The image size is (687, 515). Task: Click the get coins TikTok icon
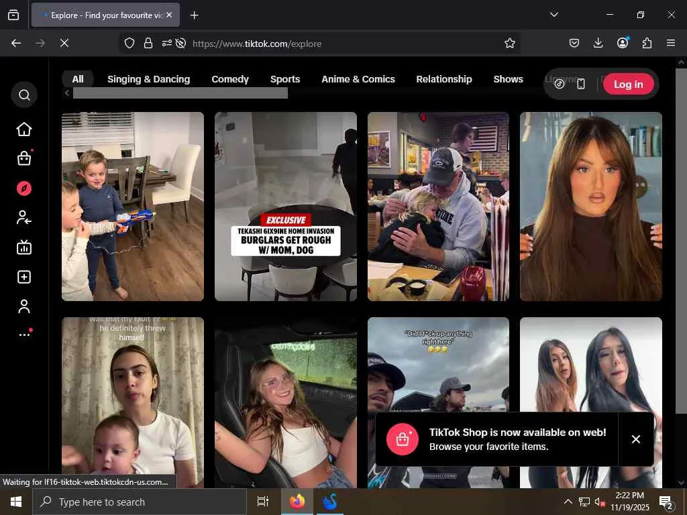(560, 84)
